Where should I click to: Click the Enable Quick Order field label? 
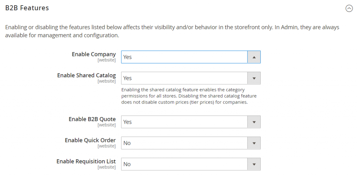click(90, 140)
